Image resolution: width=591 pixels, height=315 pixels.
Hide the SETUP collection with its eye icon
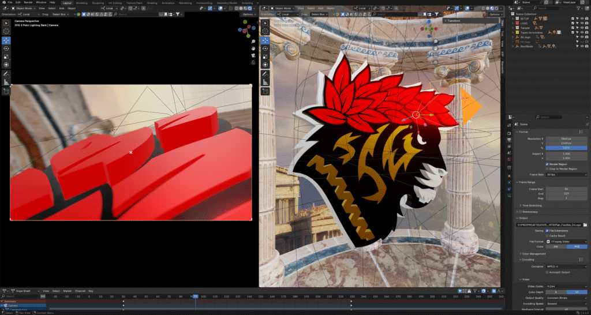pos(582,18)
